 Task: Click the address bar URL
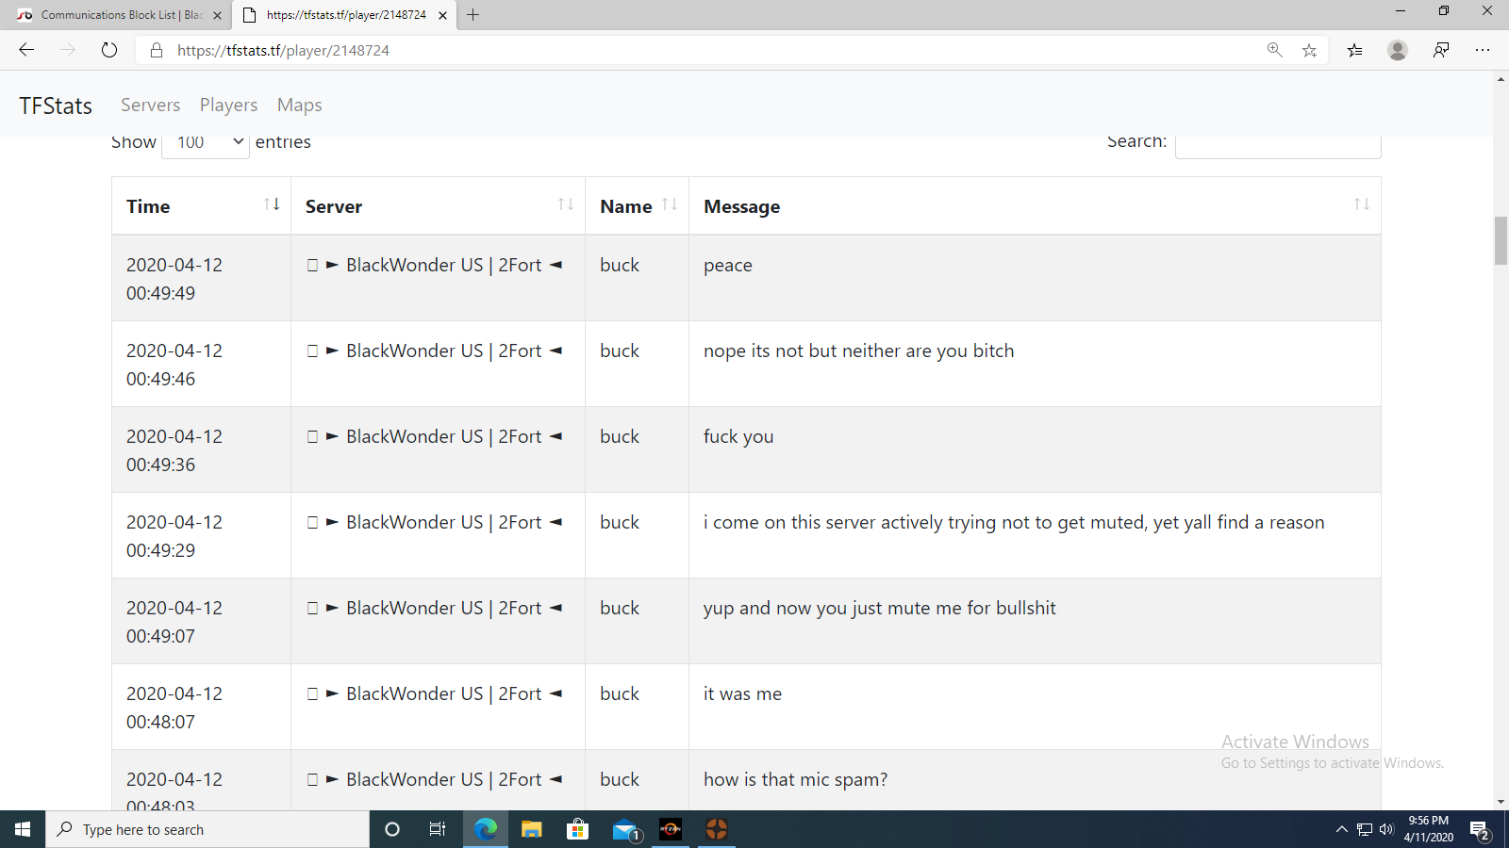click(283, 50)
